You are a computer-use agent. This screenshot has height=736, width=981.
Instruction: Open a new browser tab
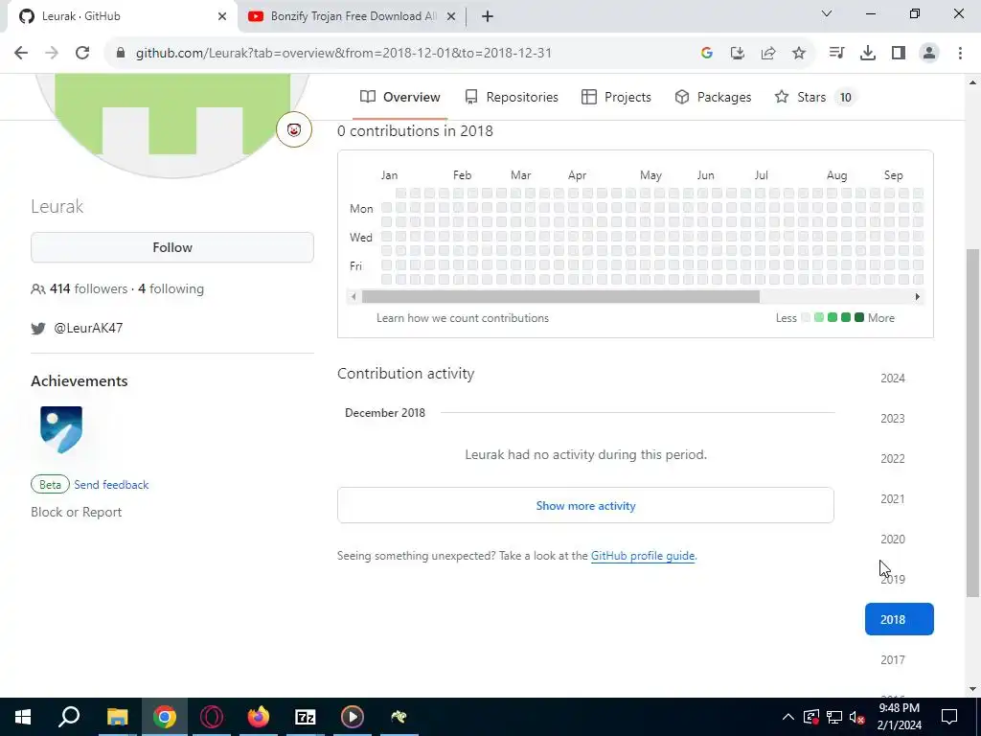tap(488, 16)
